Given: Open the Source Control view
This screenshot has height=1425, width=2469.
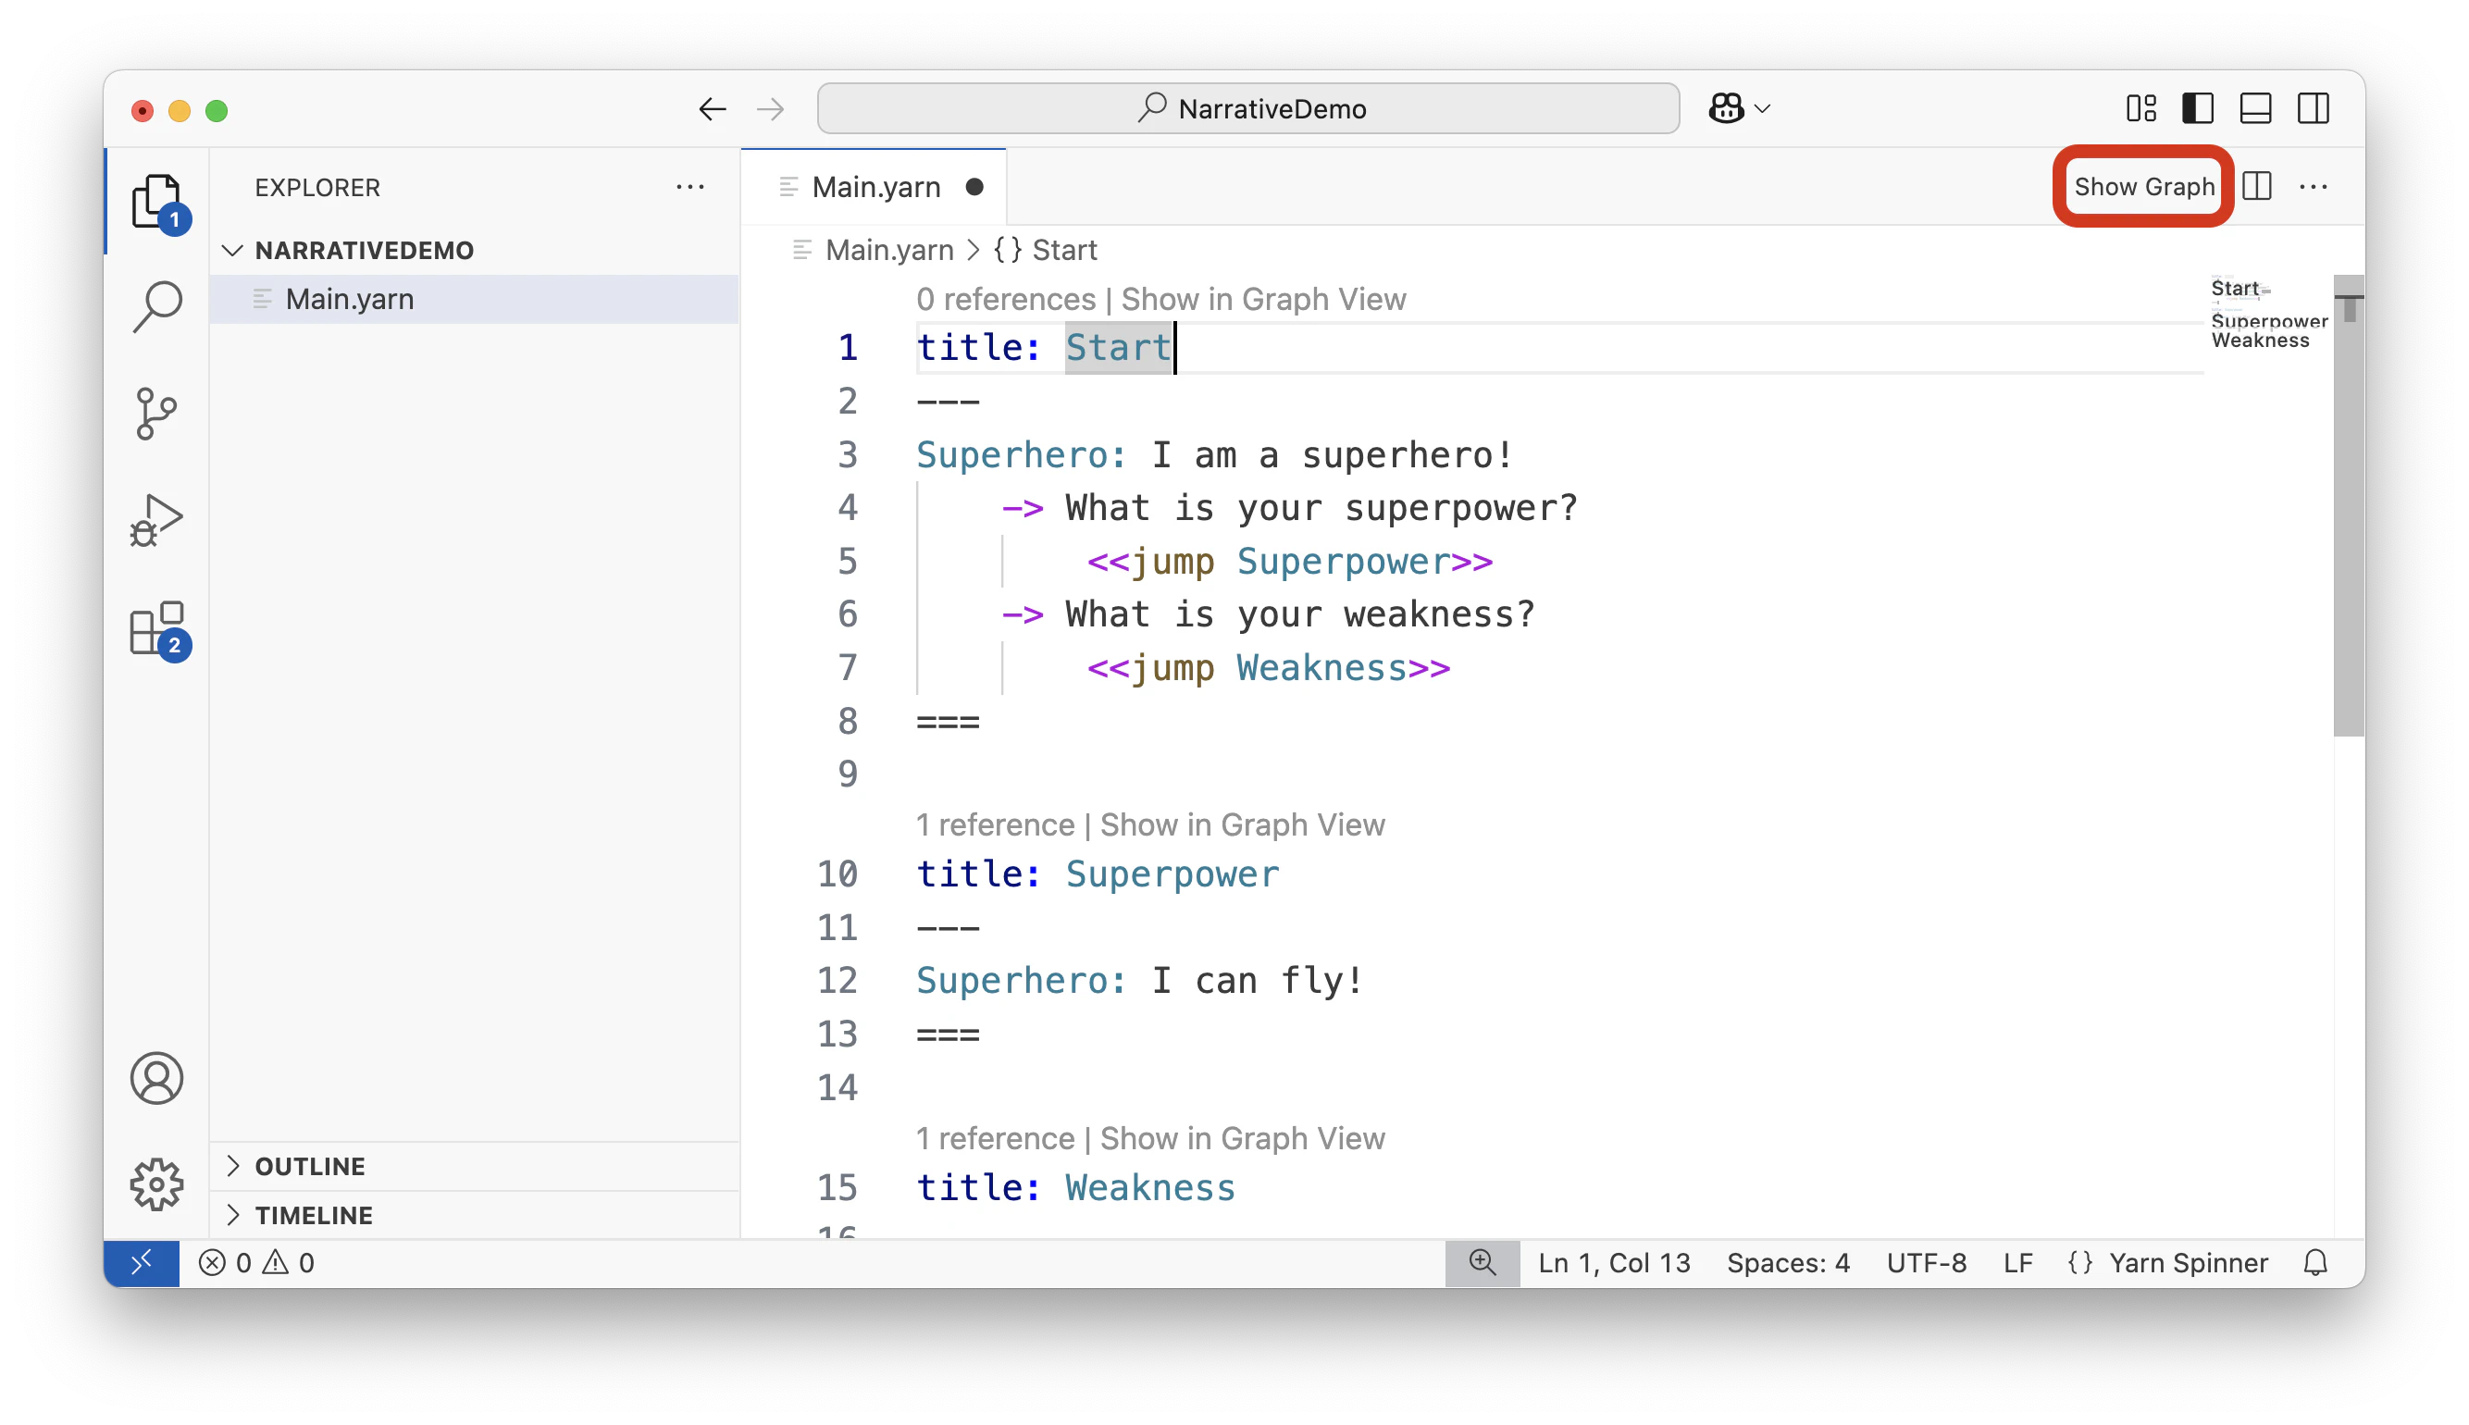Looking at the screenshot, I should tap(156, 413).
